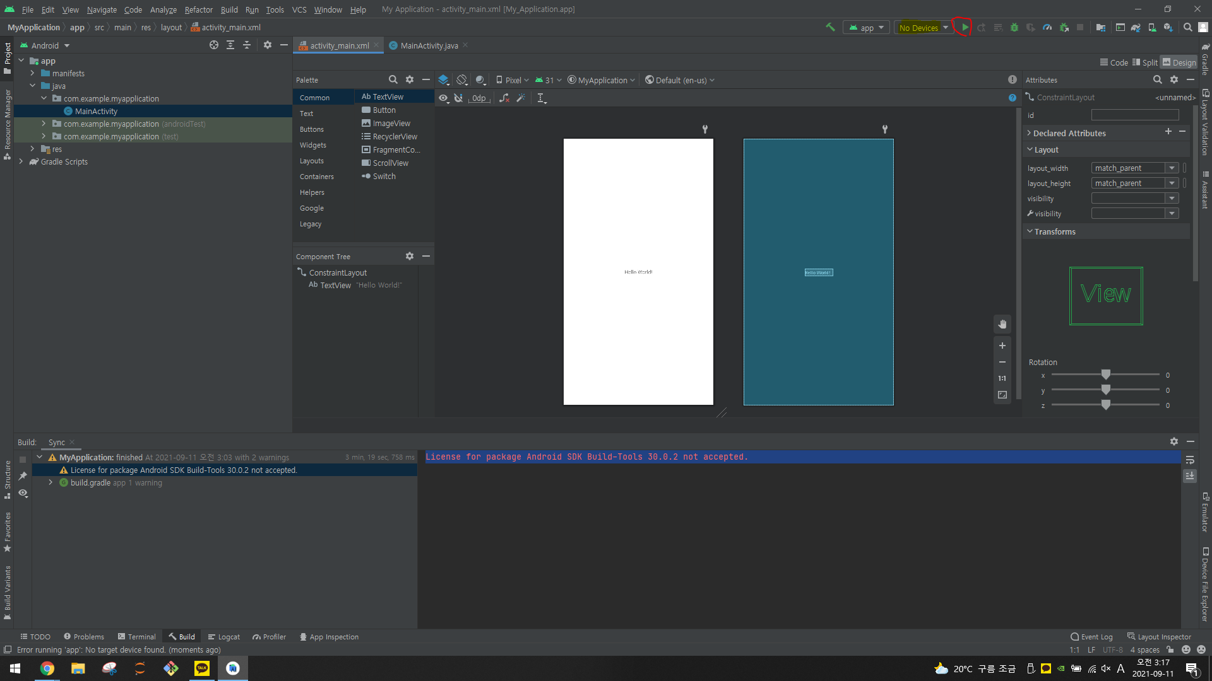This screenshot has width=1212, height=681.
Task: Open the Logcat tool window
Action: click(224, 637)
